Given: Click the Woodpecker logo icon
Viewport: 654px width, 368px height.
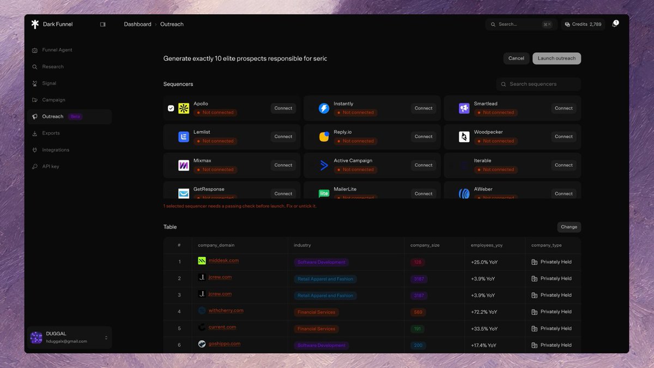Looking at the screenshot, I should [464, 137].
